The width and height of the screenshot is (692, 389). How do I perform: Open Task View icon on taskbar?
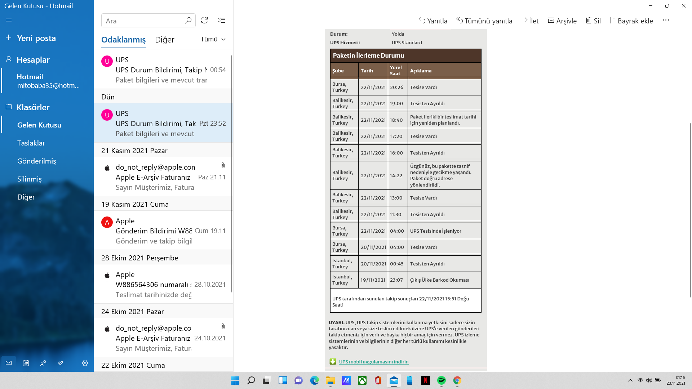point(267,380)
